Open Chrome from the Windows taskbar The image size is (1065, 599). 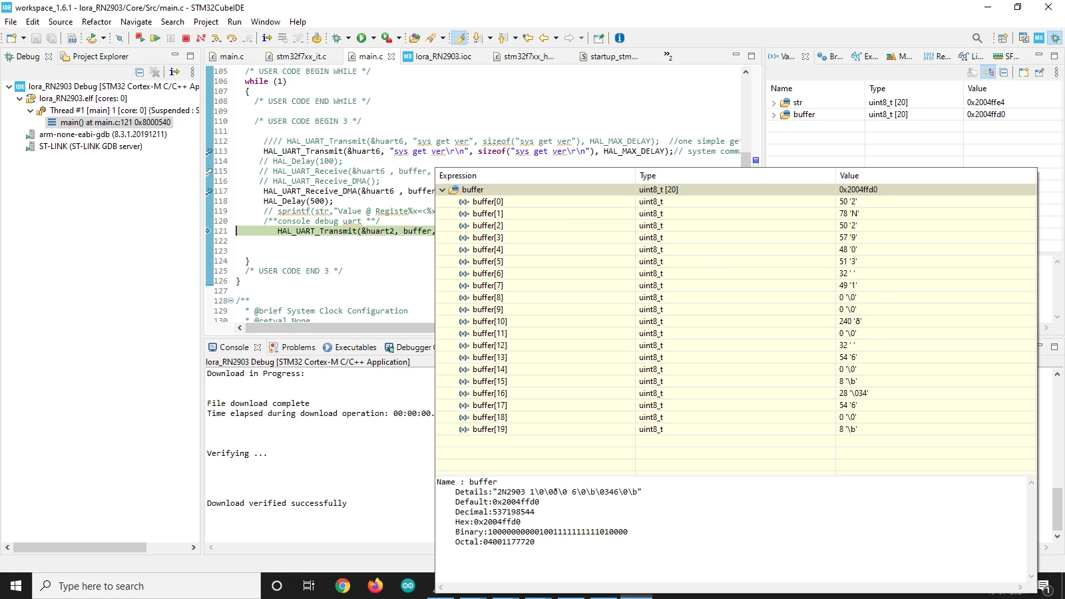coord(343,586)
